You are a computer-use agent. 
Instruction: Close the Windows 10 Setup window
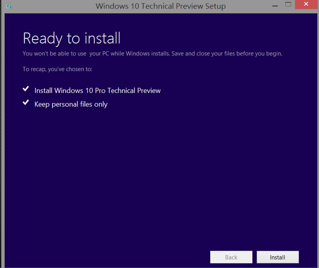point(306,4)
